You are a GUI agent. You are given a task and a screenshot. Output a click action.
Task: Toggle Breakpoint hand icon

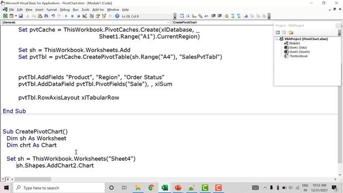227,16
